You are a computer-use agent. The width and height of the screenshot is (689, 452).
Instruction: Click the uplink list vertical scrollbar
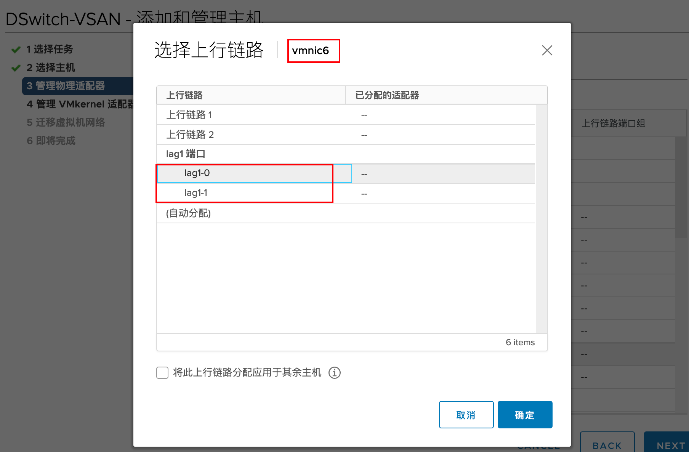541,219
